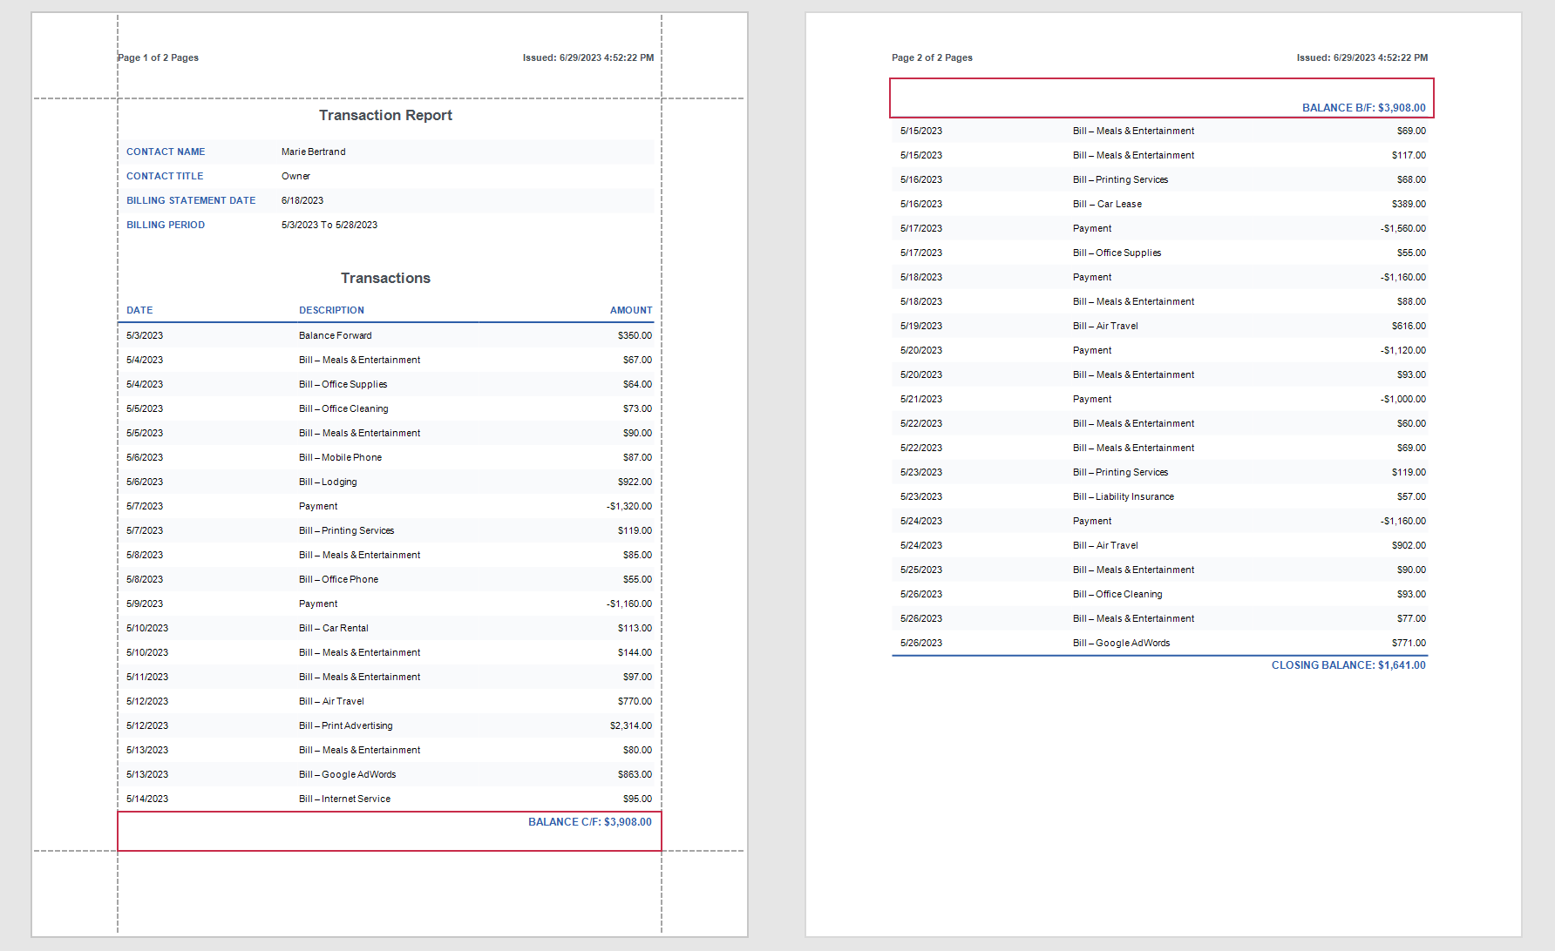This screenshot has width=1555, height=951.
Task: Click the BILLING STATEMENT DATE field
Action: (x=192, y=200)
